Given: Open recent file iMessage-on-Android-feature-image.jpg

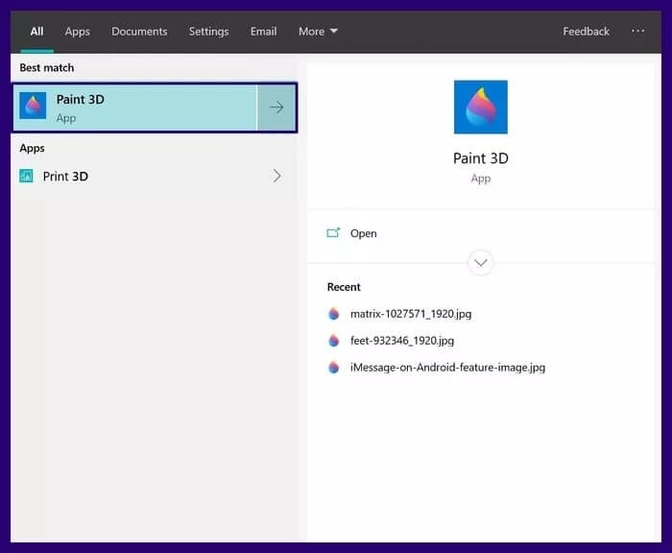Looking at the screenshot, I should point(447,368).
